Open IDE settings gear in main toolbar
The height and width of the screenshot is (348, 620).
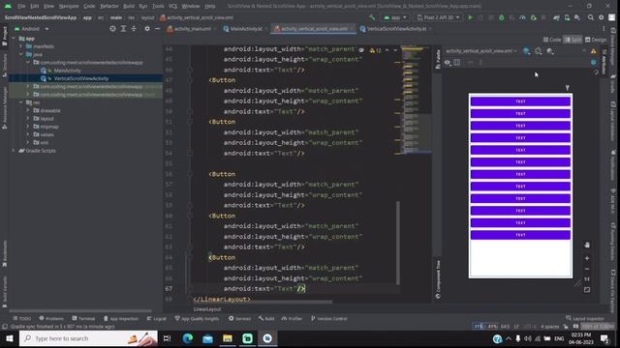click(x=601, y=17)
